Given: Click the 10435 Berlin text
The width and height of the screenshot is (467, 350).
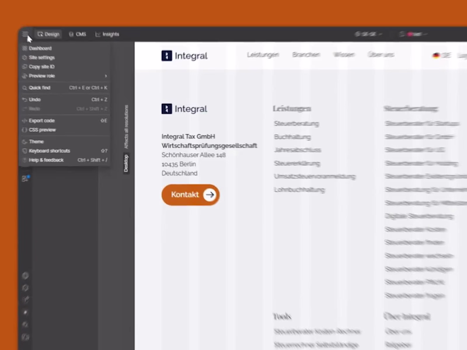Looking at the screenshot, I should point(179,164).
